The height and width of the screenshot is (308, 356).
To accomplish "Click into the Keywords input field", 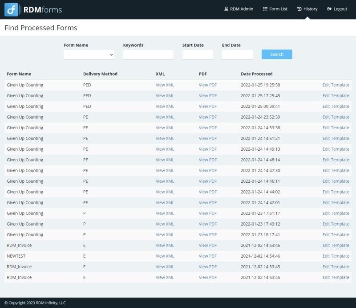I will (148, 54).
